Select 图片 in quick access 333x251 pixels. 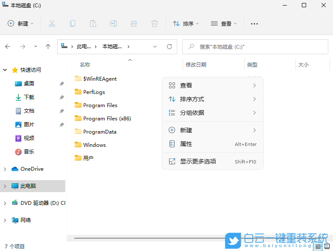(29, 125)
